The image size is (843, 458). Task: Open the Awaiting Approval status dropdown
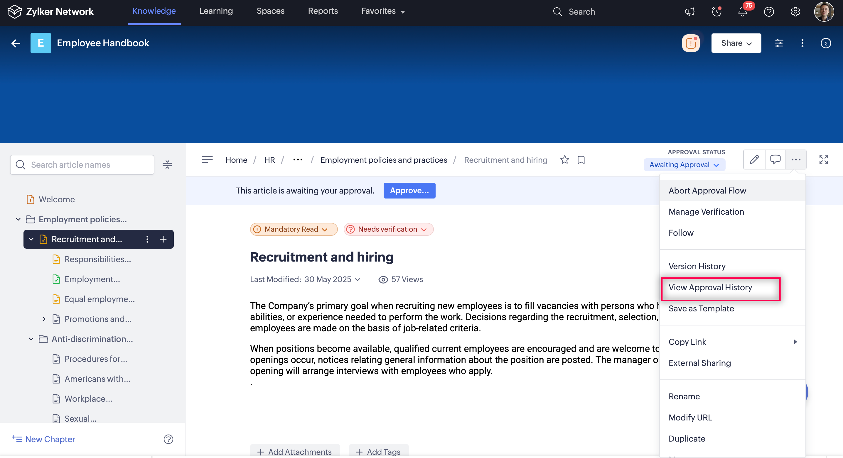[x=684, y=165]
